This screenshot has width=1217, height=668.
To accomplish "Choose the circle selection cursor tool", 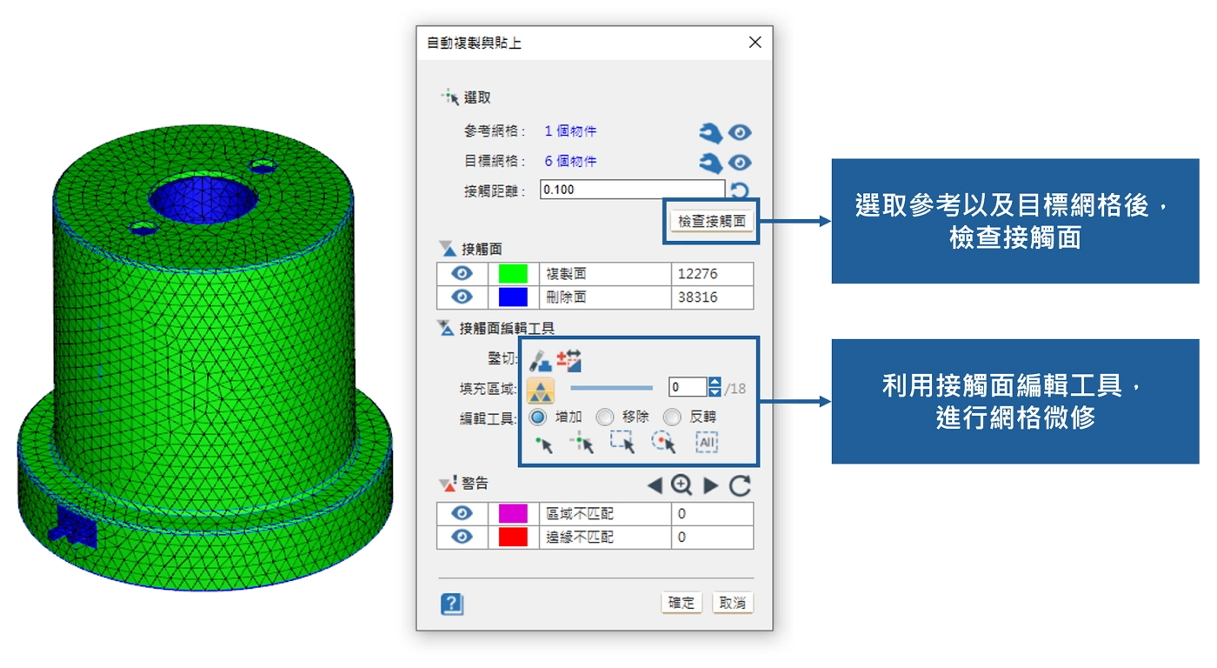I will pos(664,443).
